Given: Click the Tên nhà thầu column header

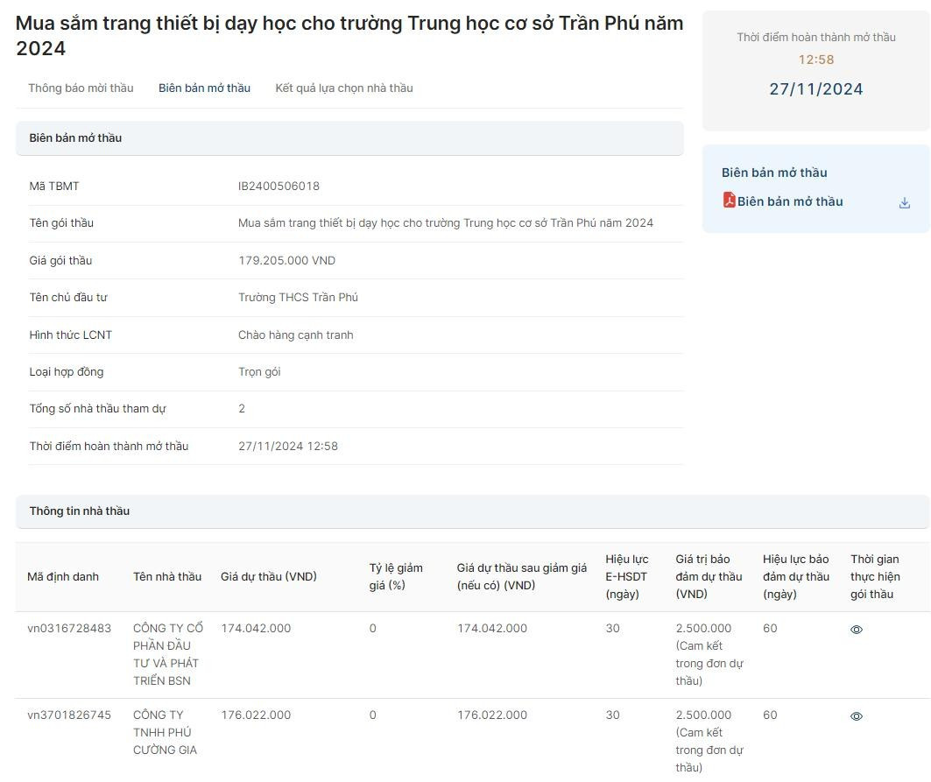Looking at the screenshot, I should click(x=167, y=577).
